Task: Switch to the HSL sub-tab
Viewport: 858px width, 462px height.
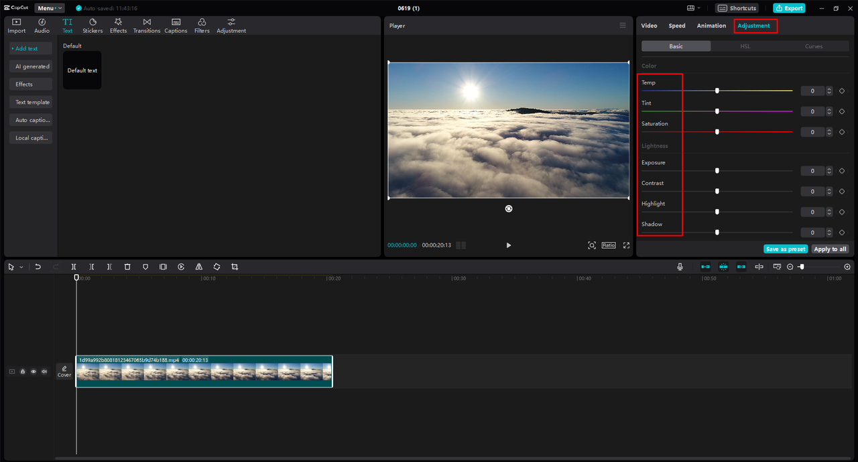Action: coord(745,46)
